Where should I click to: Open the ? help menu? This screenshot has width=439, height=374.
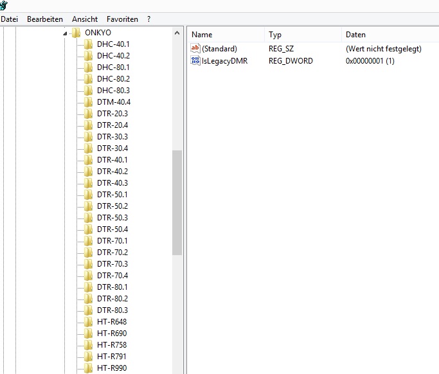pos(148,19)
